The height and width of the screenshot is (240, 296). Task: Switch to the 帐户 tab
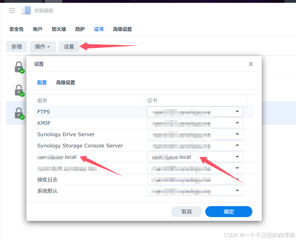coord(38,29)
